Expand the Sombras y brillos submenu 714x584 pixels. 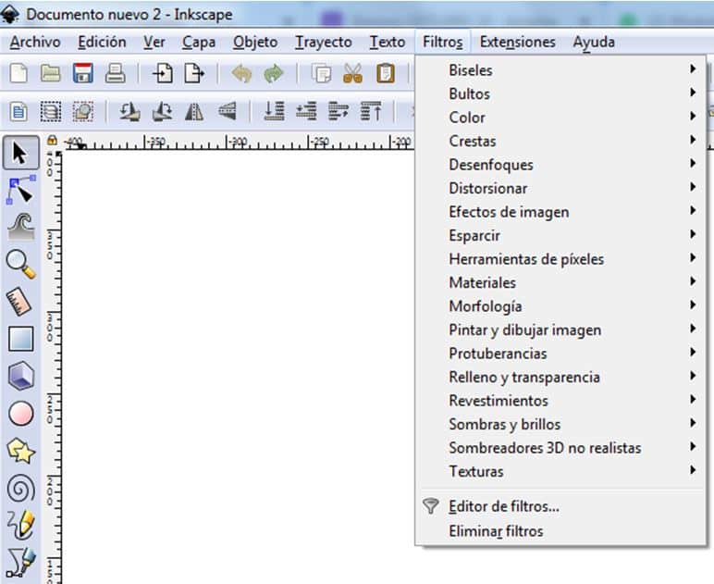click(x=561, y=425)
